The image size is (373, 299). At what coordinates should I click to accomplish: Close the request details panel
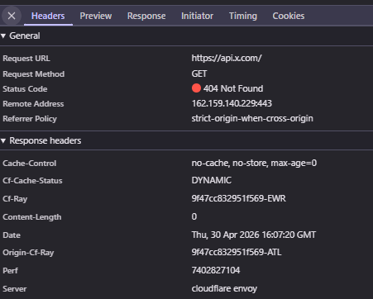point(12,16)
